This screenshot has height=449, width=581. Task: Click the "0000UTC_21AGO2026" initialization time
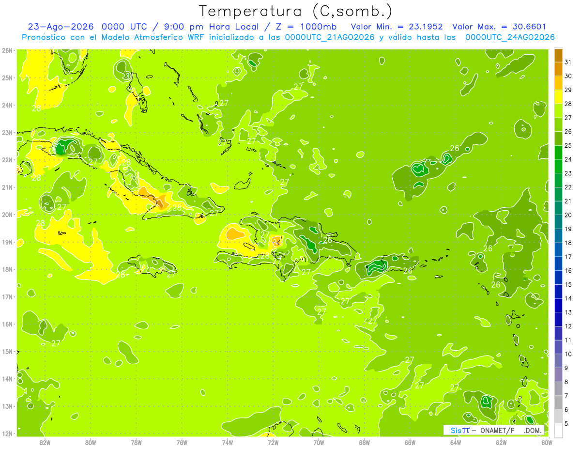tap(330, 37)
